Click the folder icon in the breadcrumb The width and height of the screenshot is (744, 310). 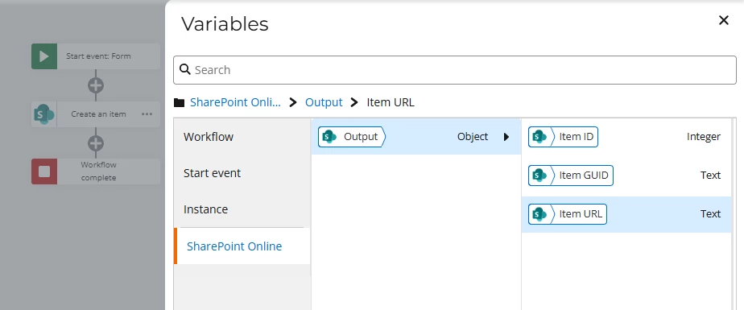tap(179, 102)
